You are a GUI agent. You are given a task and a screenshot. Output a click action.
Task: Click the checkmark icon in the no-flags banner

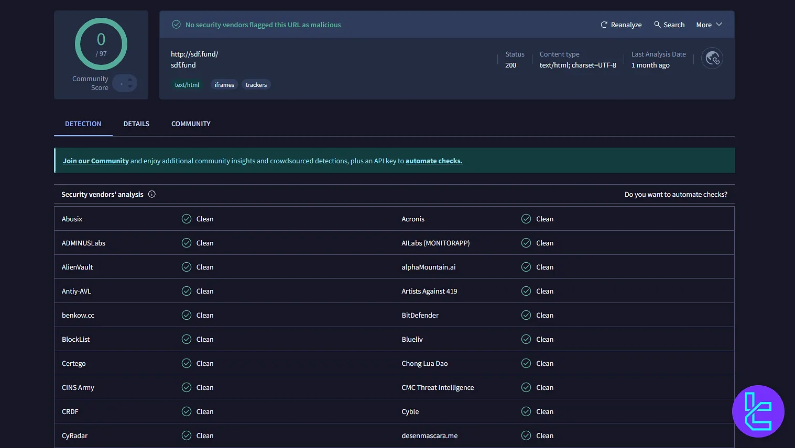pyautogui.click(x=176, y=24)
